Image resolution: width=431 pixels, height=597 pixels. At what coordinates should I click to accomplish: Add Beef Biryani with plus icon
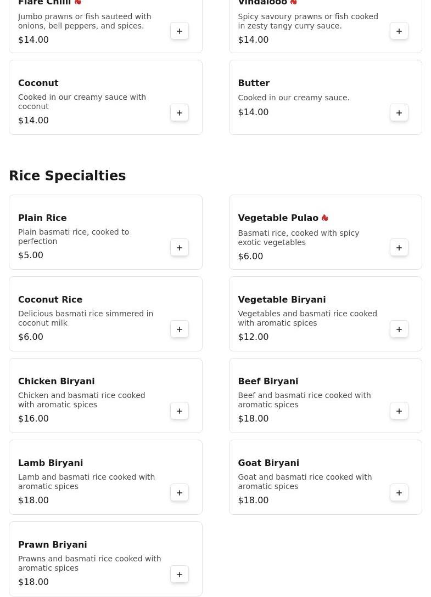click(x=399, y=411)
